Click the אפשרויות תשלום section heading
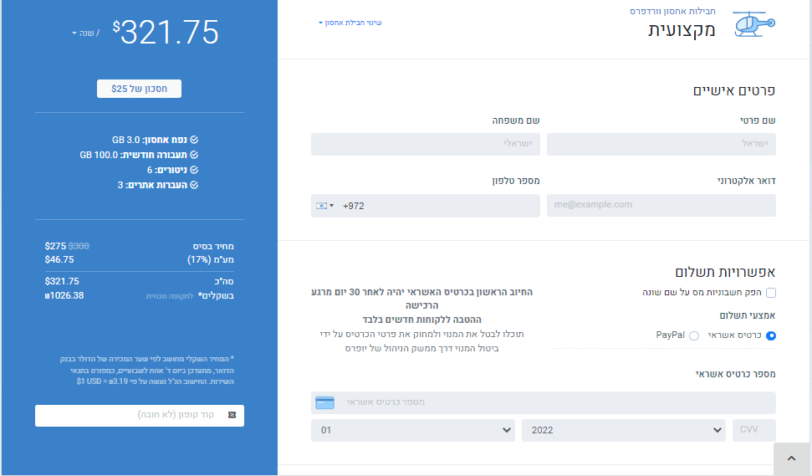The width and height of the screenshot is (812, 476). click(x=725, y=272)
